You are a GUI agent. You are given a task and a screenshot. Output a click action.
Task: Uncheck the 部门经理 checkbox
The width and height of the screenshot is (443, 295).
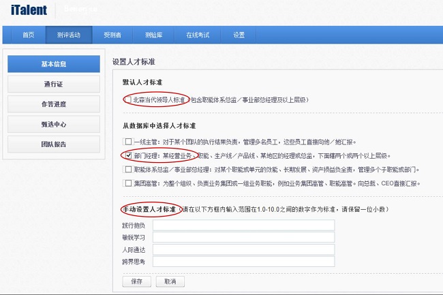click(128, 155)
